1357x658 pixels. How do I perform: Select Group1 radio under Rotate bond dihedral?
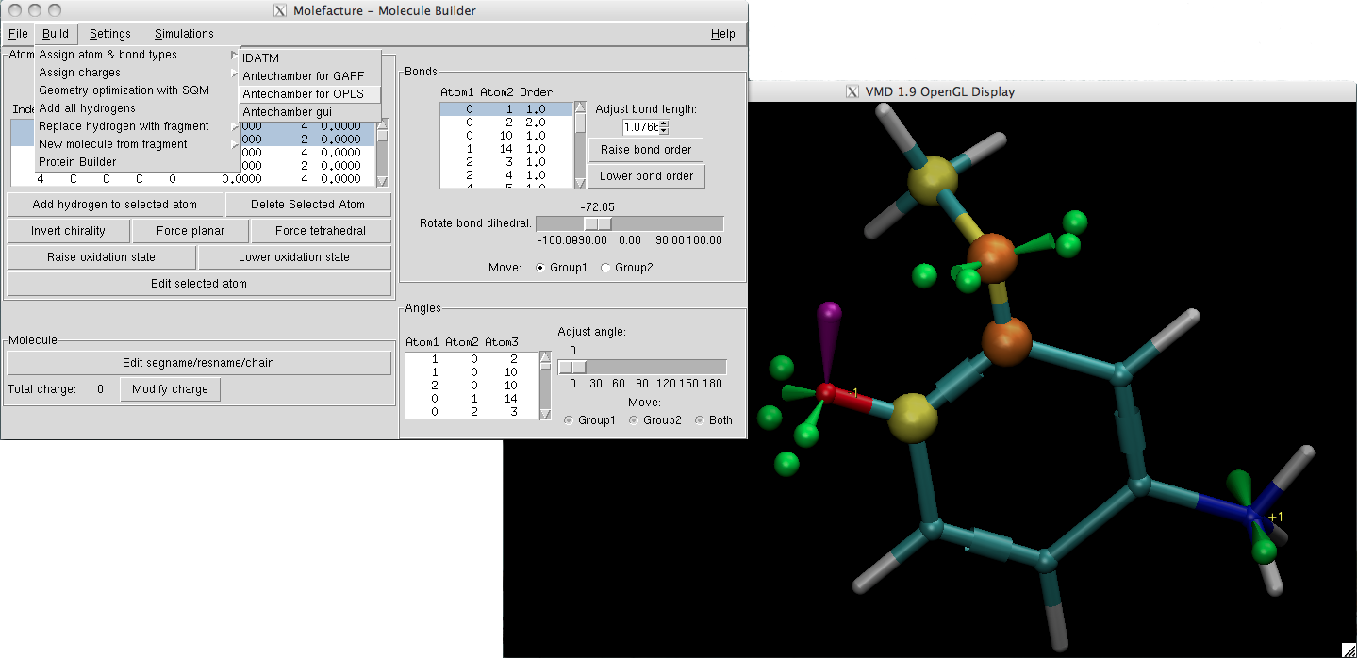[540, 268]
